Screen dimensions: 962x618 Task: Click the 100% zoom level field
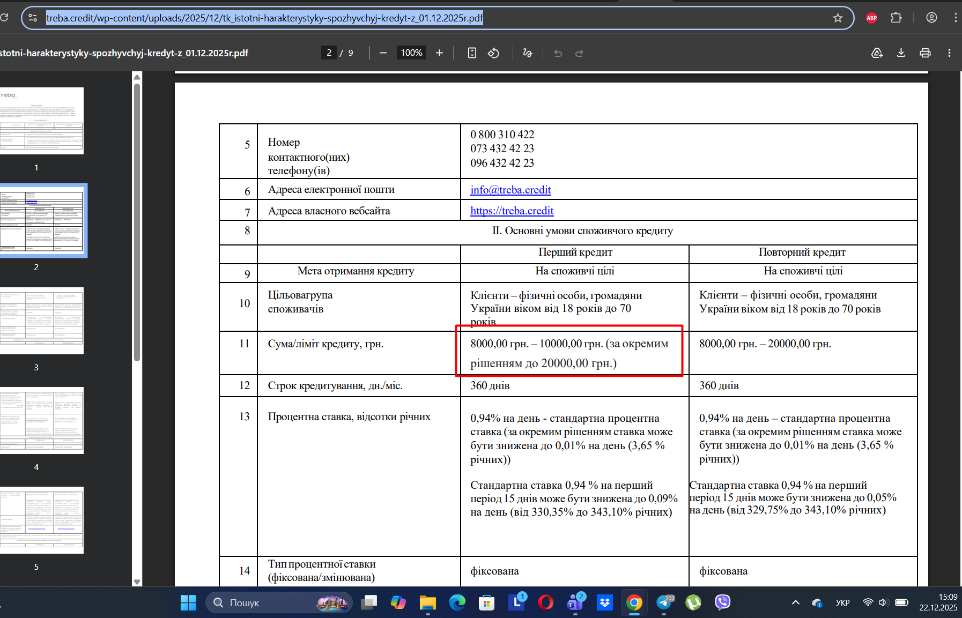(x=411, y=53)
